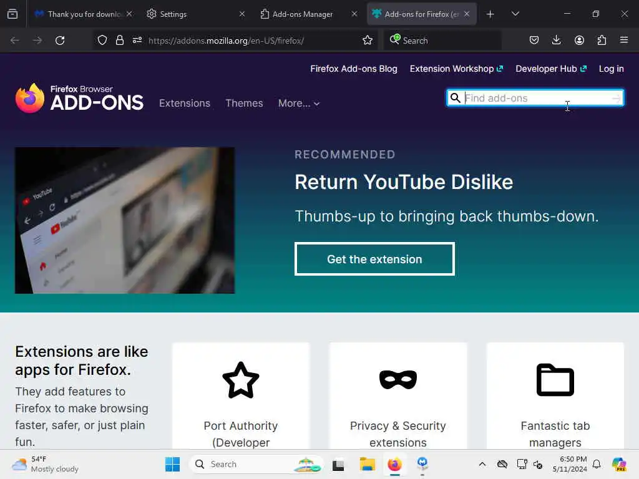Click the Firefox Browser Add-ons logo
Viewport: 639px width, 479px height.
(79, 98)
